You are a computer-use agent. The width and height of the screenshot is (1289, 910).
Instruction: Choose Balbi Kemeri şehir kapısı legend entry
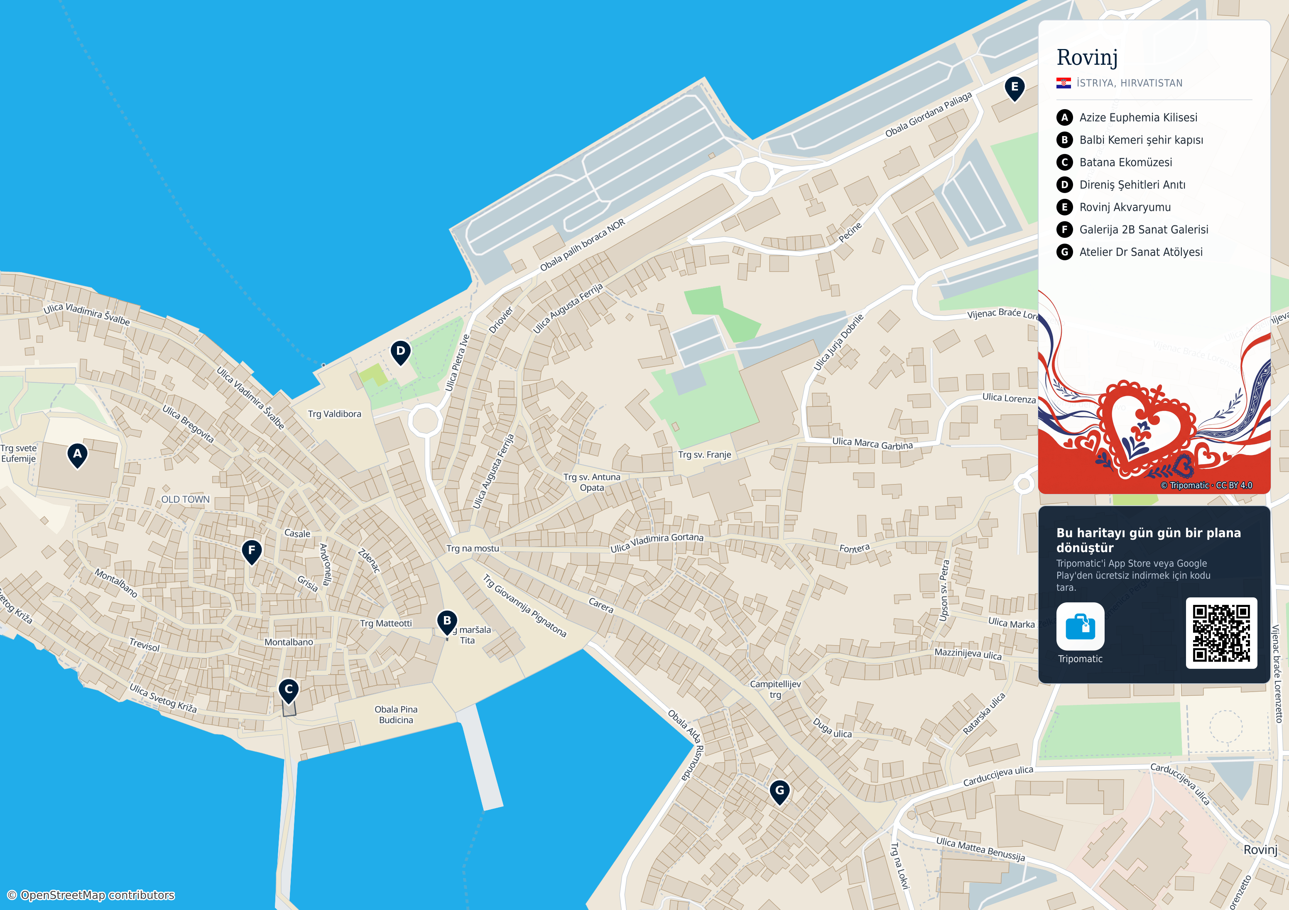tap(1130, 140)
